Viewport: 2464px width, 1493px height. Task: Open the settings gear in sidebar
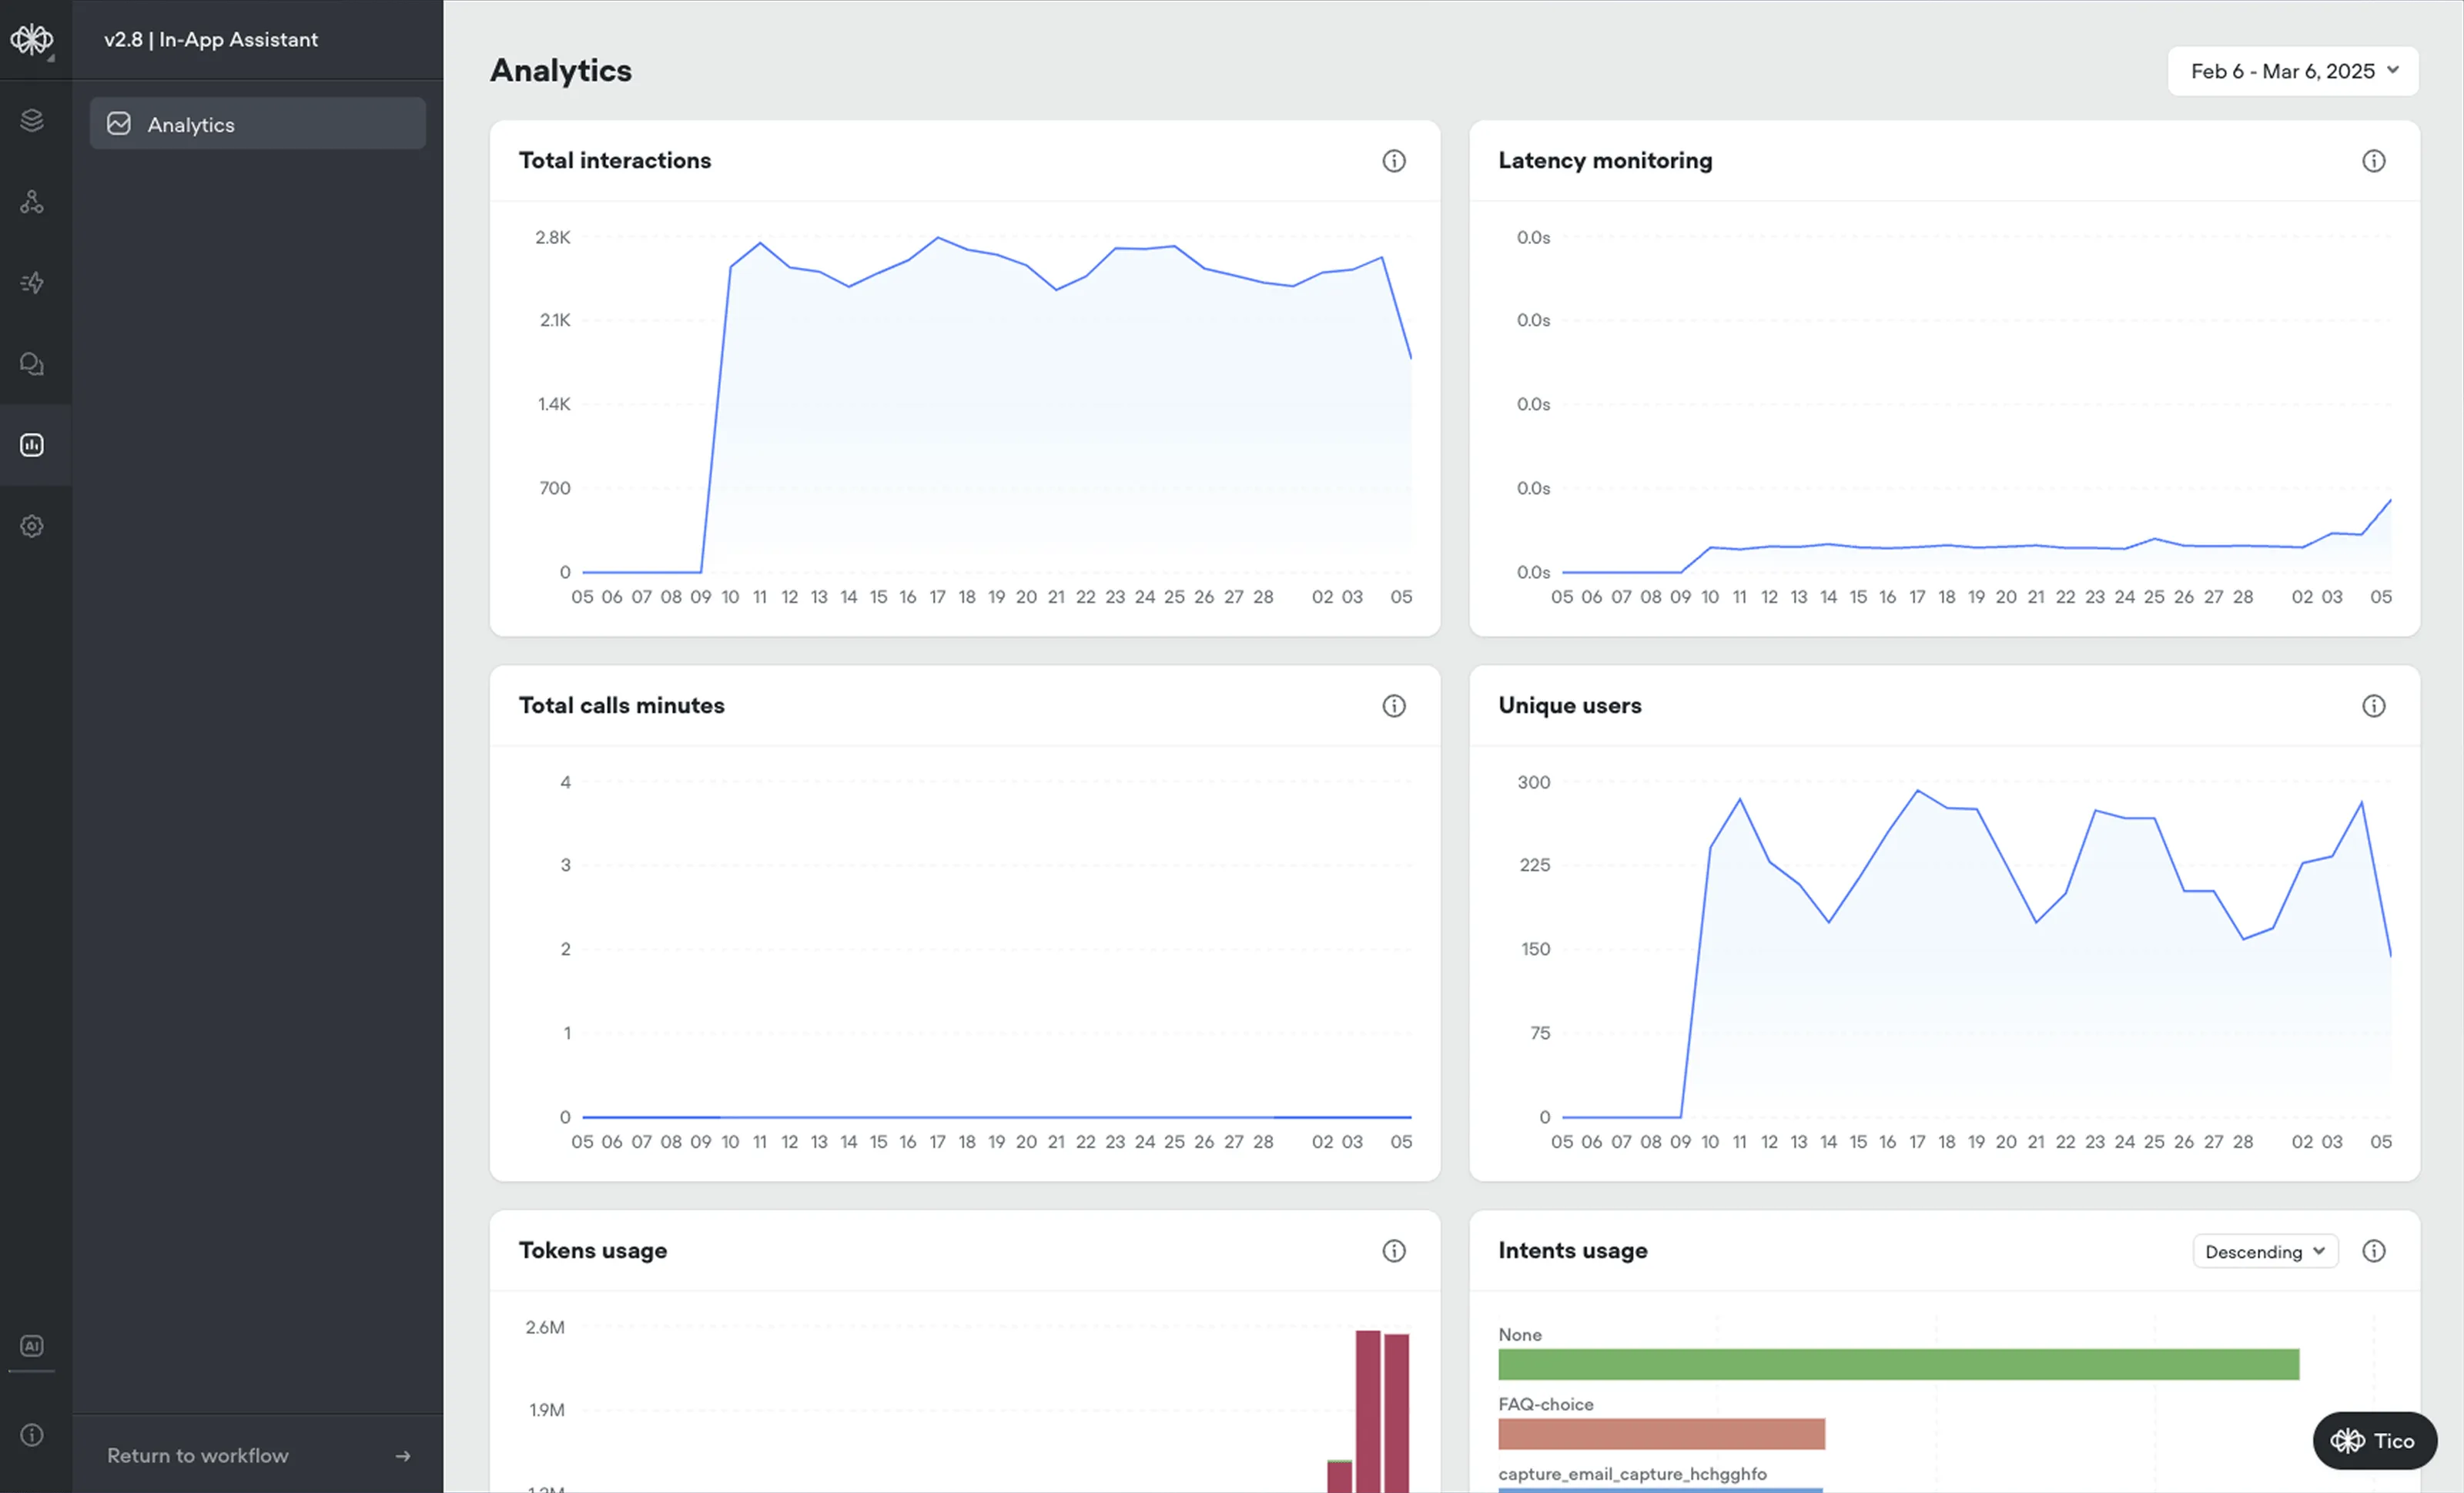pos(32,526)
